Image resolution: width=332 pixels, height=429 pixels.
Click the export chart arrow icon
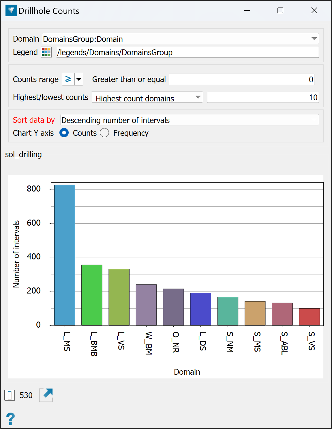(46, 395)
